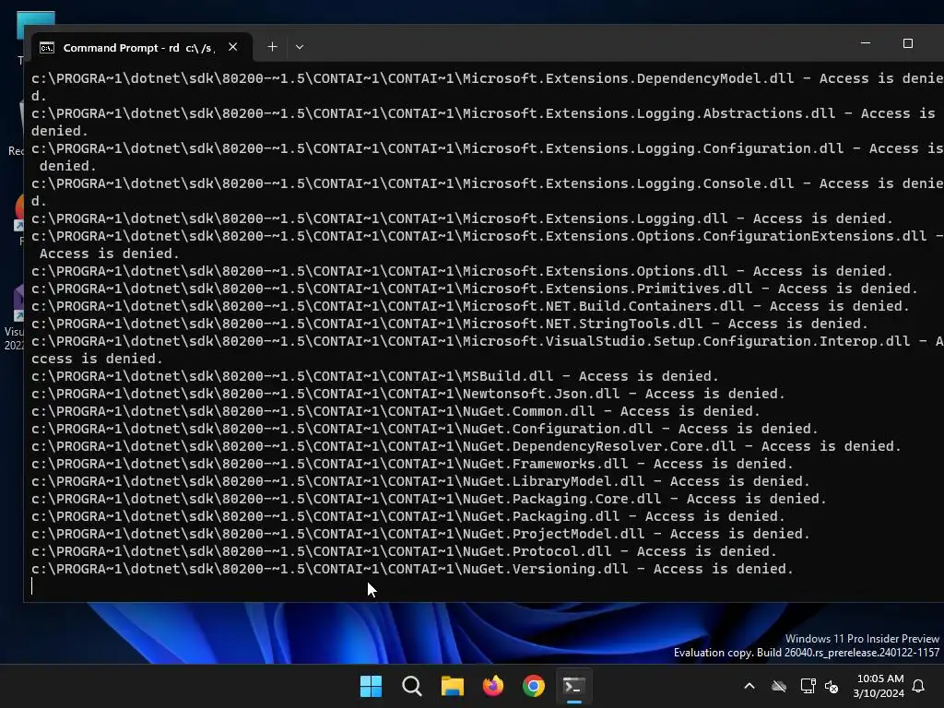Viewport: 944px width, 708px height.
Task: Click the OneDrive cloud tray icon
Action: tap(779, 686)
